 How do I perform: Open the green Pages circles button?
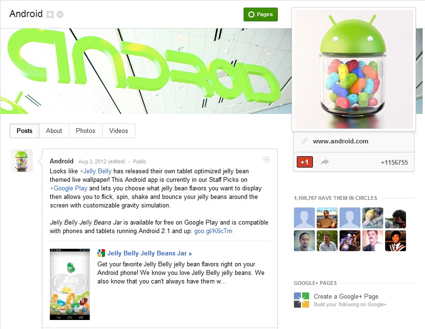click(261, 14)
